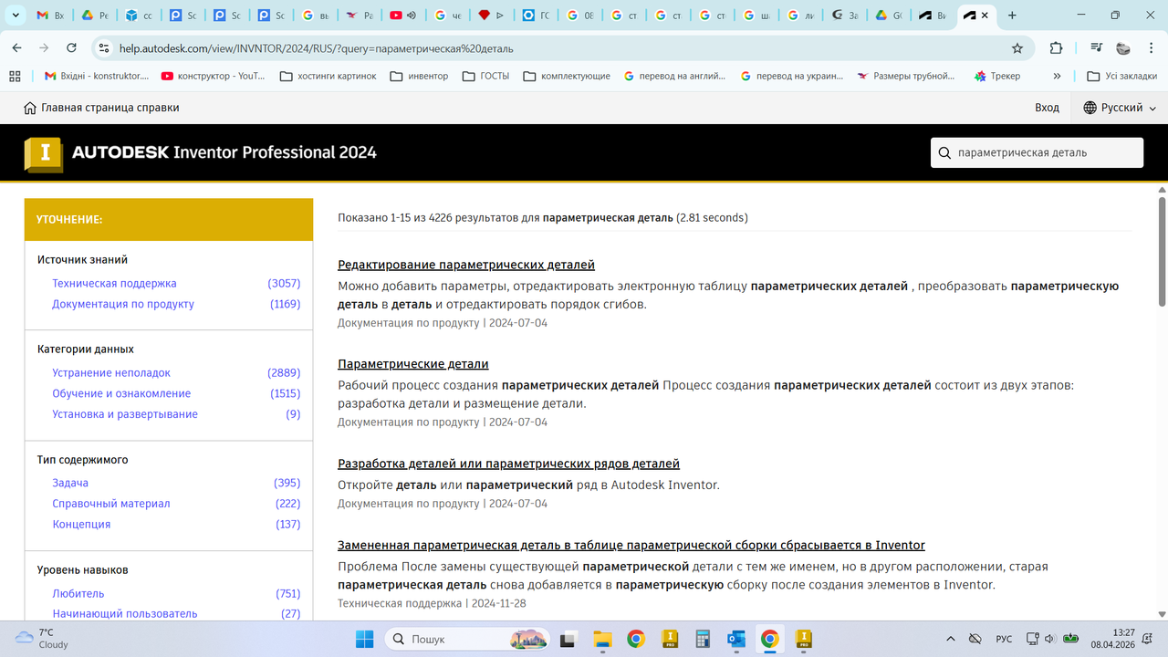
Task: Click the browser address bar URL
Action: click(x=316, y=48)
